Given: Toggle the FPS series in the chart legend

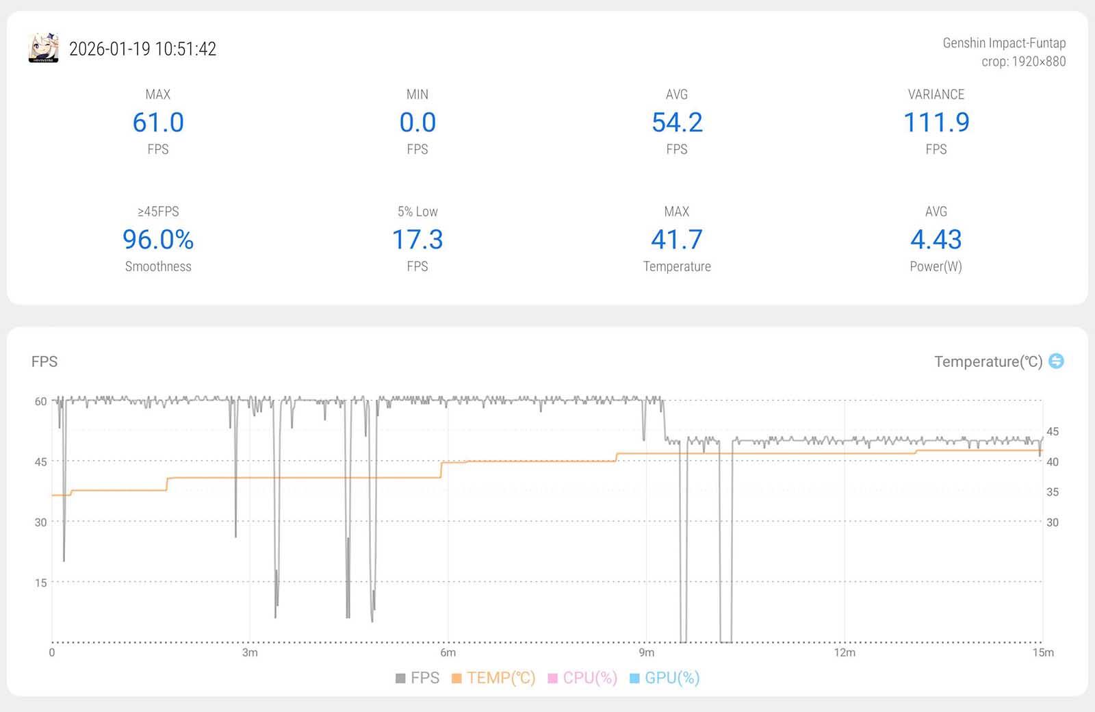Looking at the screenshot, I should (417, 678).
